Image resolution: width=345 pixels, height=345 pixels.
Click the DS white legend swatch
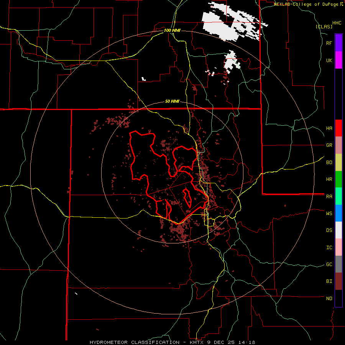tap(338, 230)
